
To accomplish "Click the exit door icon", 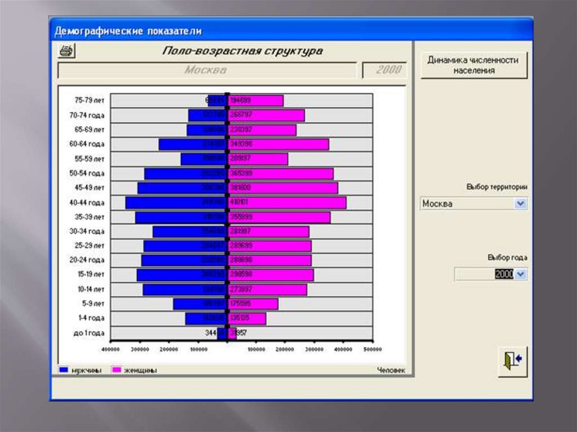I will pyautogui.click(x=512, y=360).
